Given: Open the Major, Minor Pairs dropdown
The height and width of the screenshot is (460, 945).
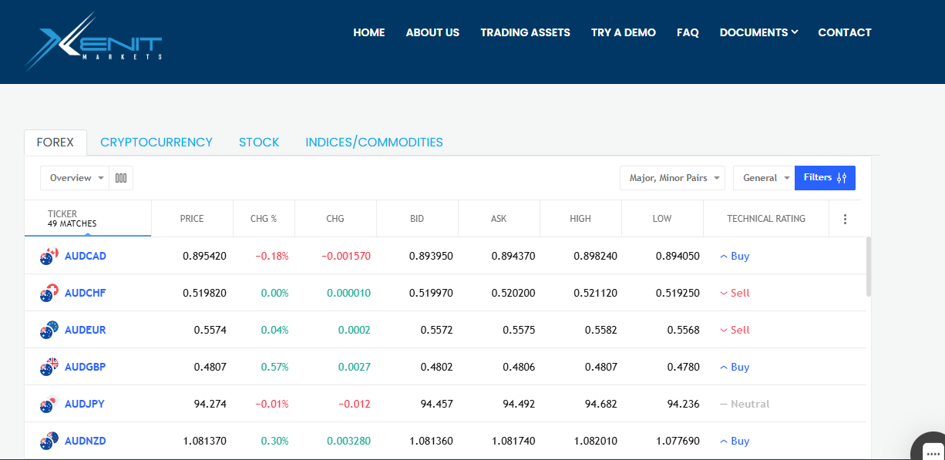Looking at the screenshot, I should tap(672, 178).
